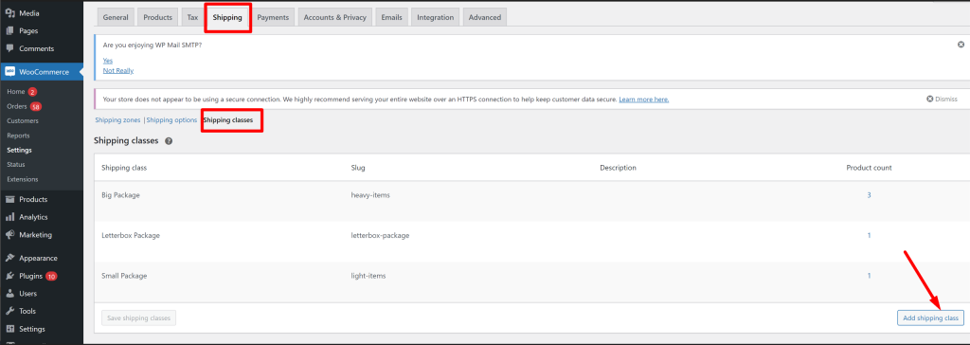
Task: Open product count 3 for Big Package
Action: [869, 195]
